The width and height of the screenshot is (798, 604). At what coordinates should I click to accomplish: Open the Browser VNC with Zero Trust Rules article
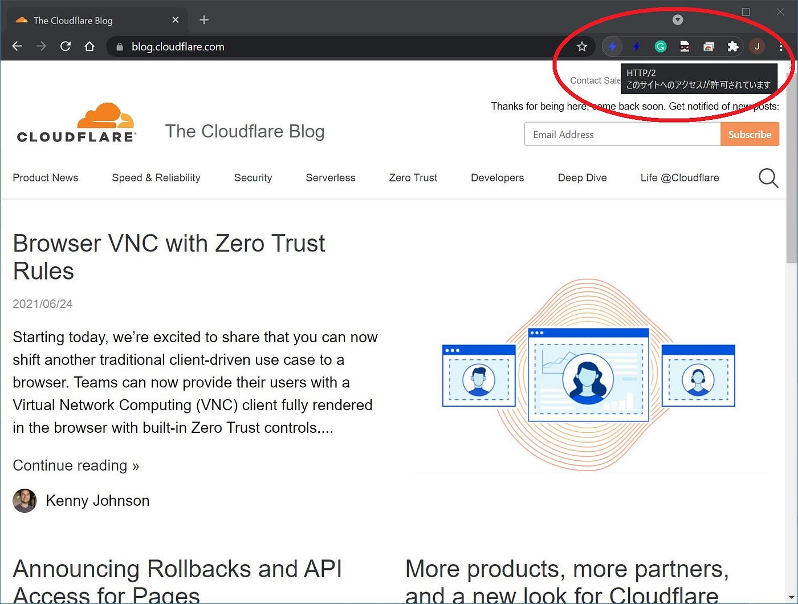(169, 257)
